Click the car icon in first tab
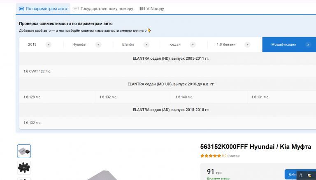Viewport: 316px width, 180px height. tap(21, 9)
